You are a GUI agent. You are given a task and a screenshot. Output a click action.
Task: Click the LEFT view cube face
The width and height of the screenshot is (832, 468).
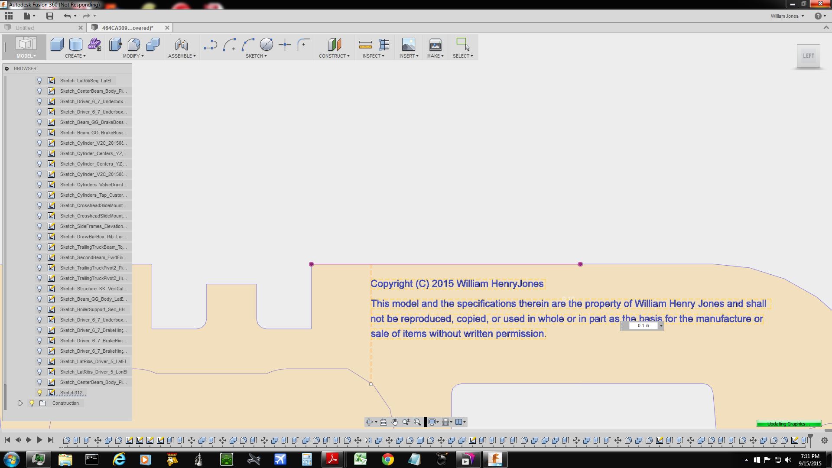pyautogui.click(x=808, y=56)
